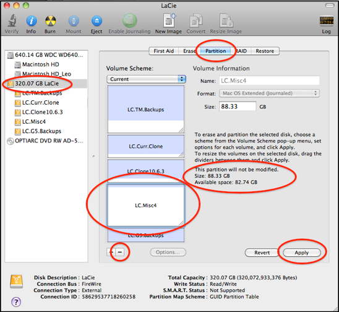This screenshot has width=339, height=312.
Task: Click the S.M.A.R.T. Status Not Supported text
Action: [228, 290]
